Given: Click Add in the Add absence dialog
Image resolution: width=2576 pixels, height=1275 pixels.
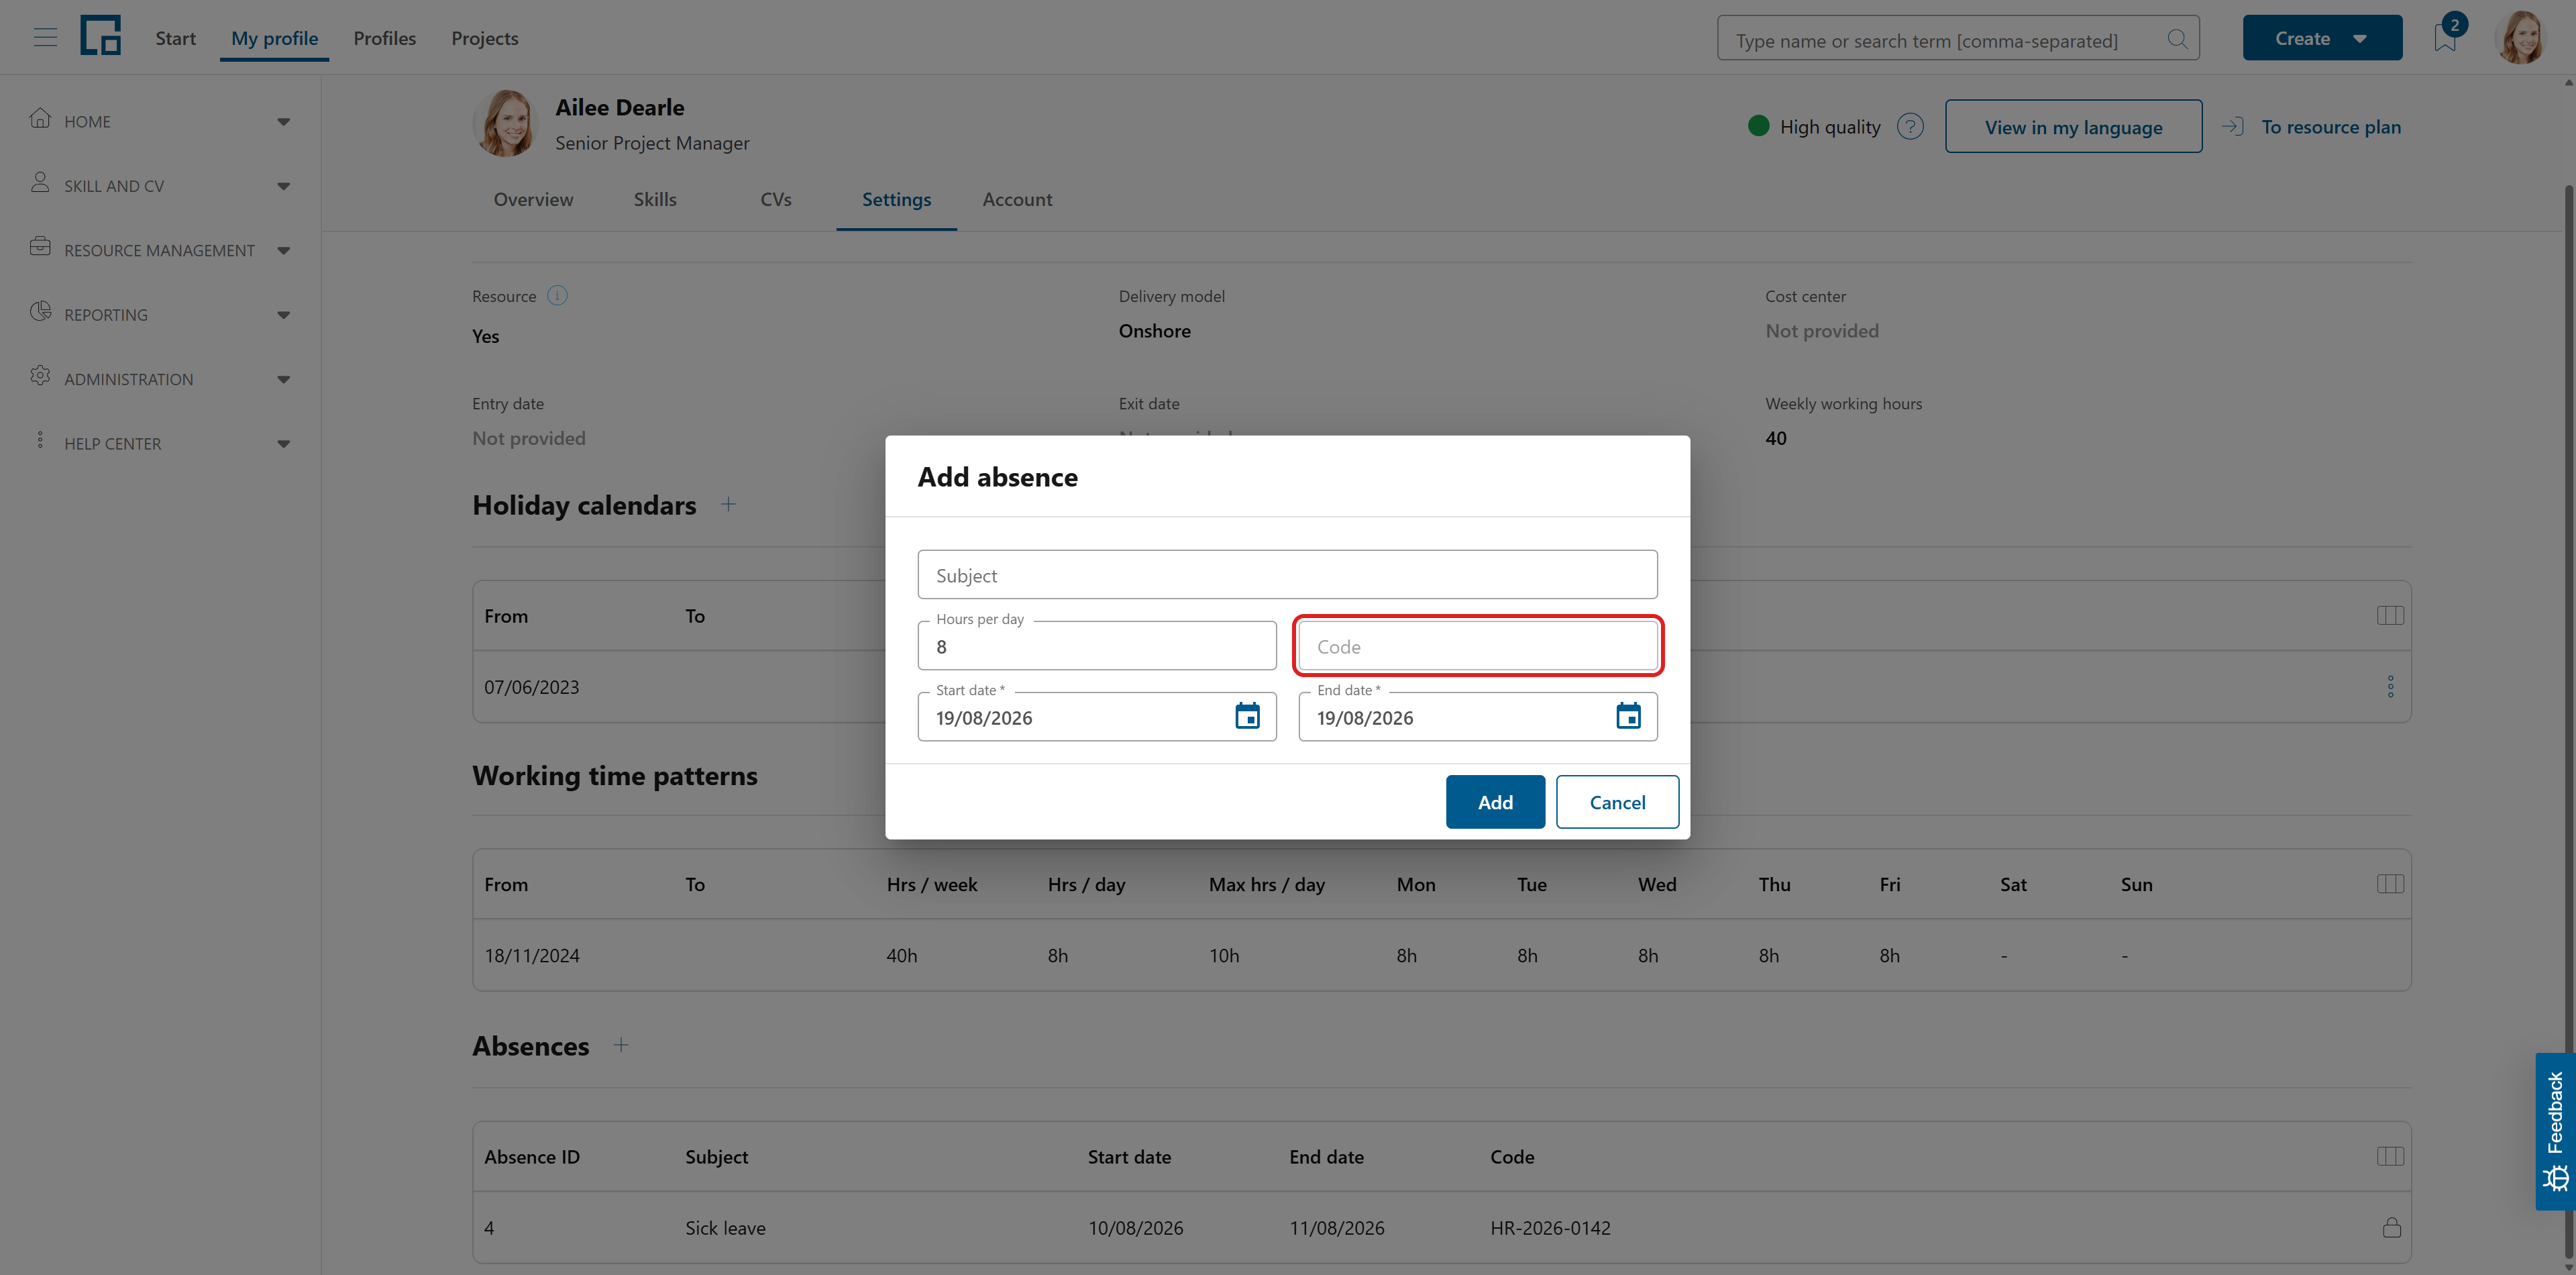Looking at the screenshot, I should point(1495,802).
